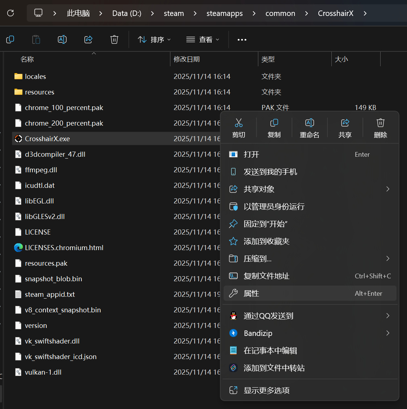
Task: Open the 查看 view dropdown
Action: pyautogui.click(x=203, y=40)
